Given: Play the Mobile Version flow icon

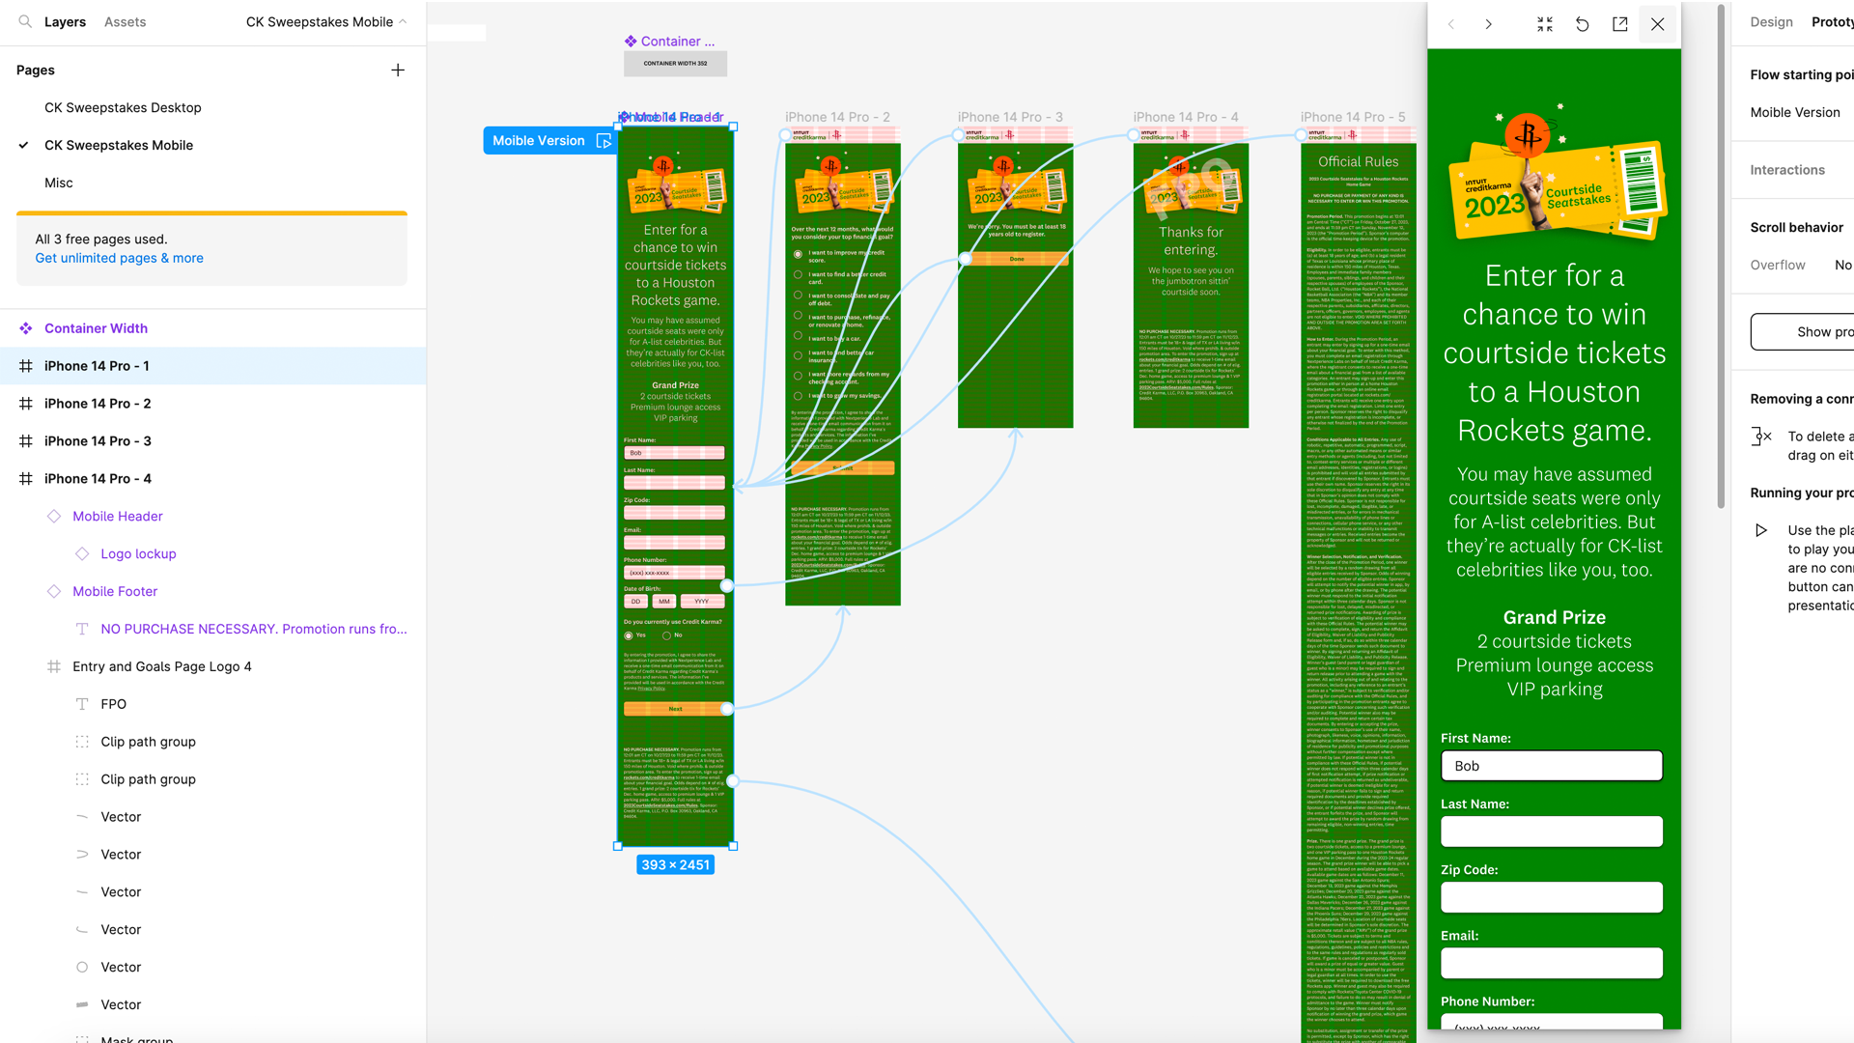Looking at the screenshot, I should point(604,141).
